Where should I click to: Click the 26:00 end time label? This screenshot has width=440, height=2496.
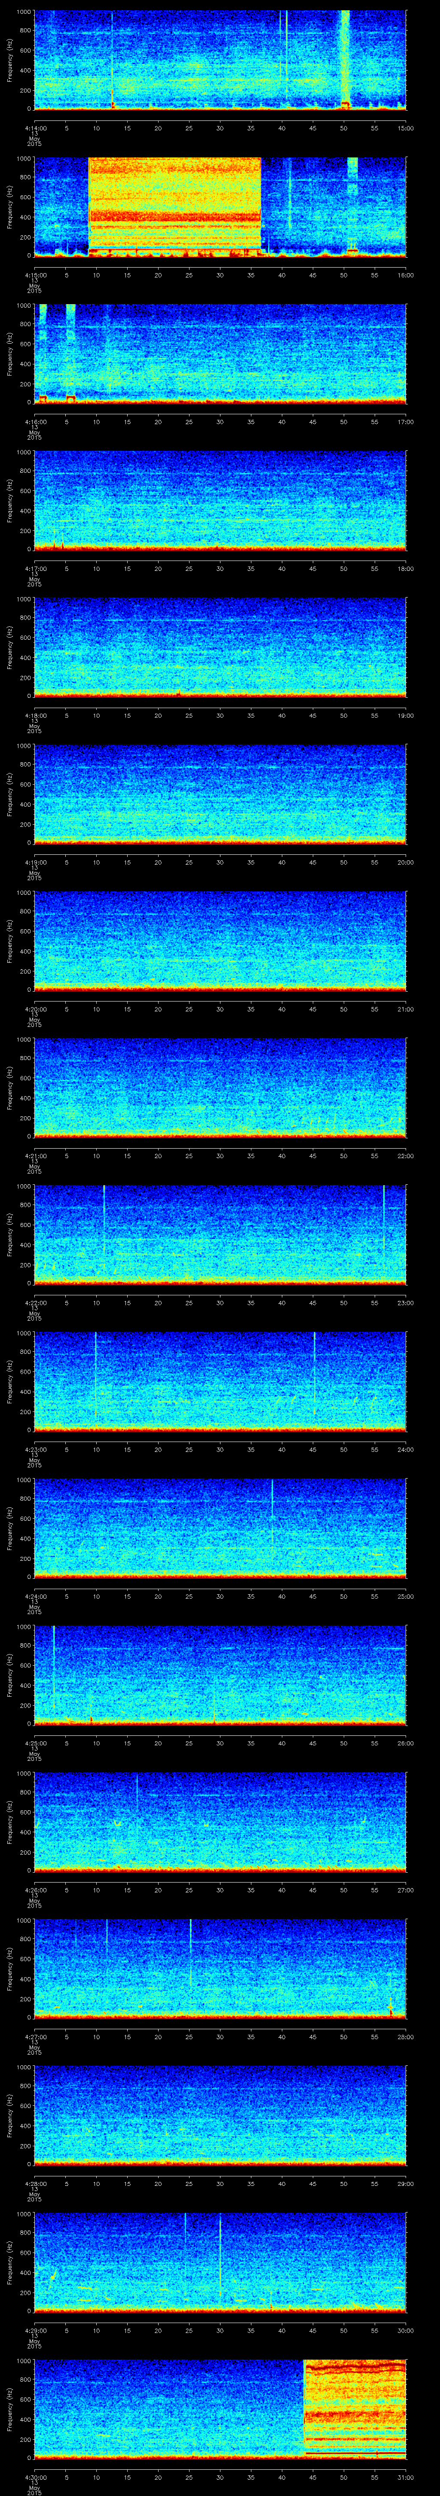405,1743
